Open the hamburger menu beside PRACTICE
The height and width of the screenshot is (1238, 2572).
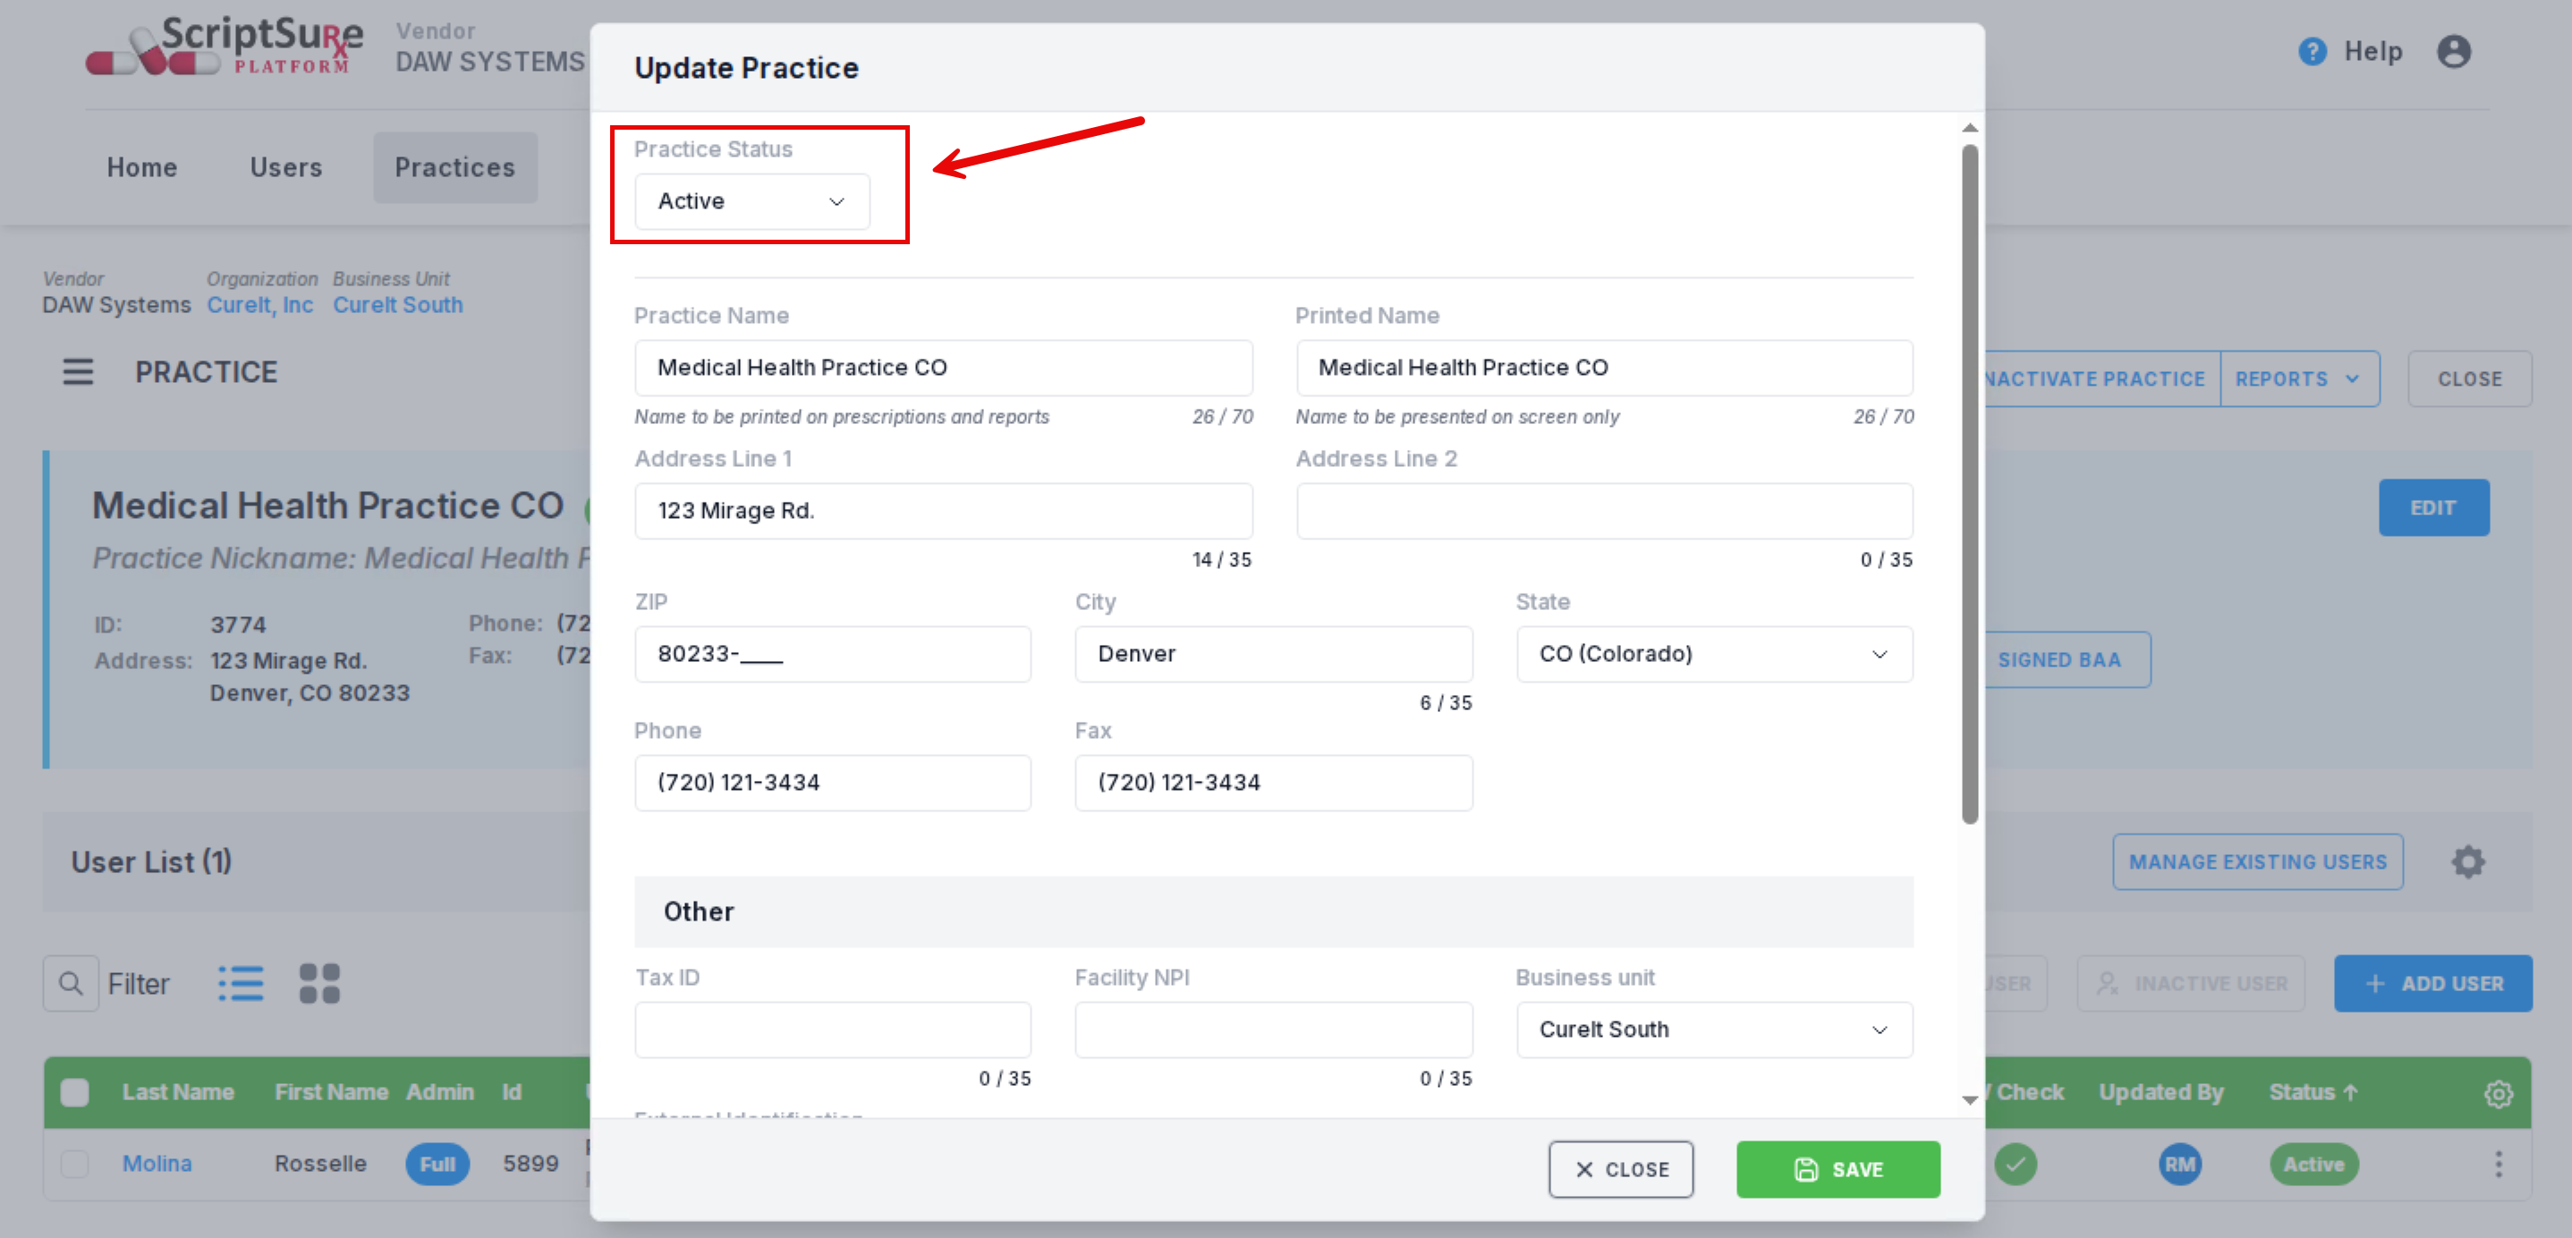pos(78,372)
